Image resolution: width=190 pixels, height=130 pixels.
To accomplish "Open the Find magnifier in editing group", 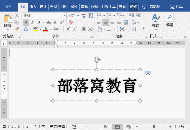I will click(170, 17).
